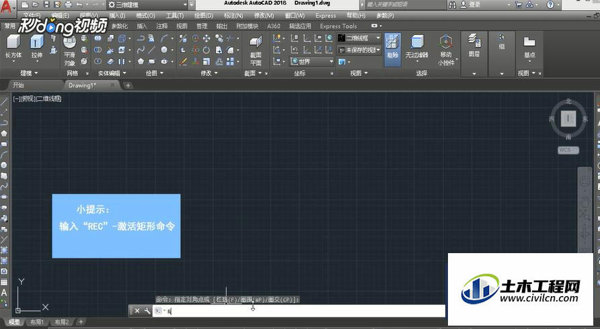Switch to the Express Tools ribbon tab
600x329 pixels.
[338, 26]
